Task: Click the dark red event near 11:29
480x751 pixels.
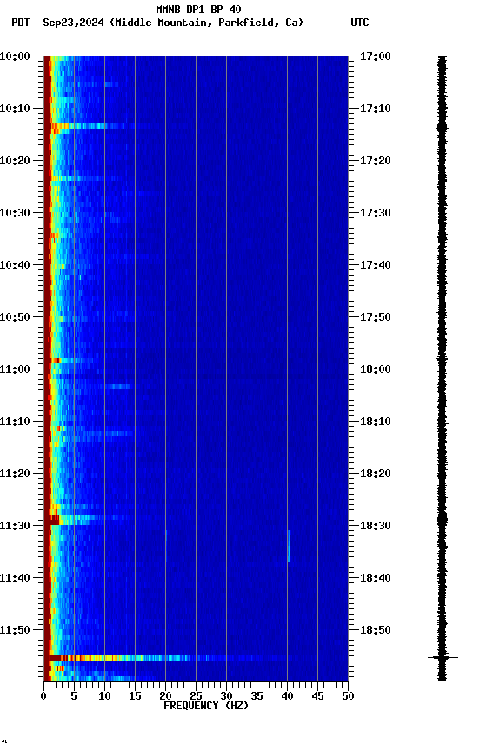Action: pyautogui.click(x=52, y=520)
